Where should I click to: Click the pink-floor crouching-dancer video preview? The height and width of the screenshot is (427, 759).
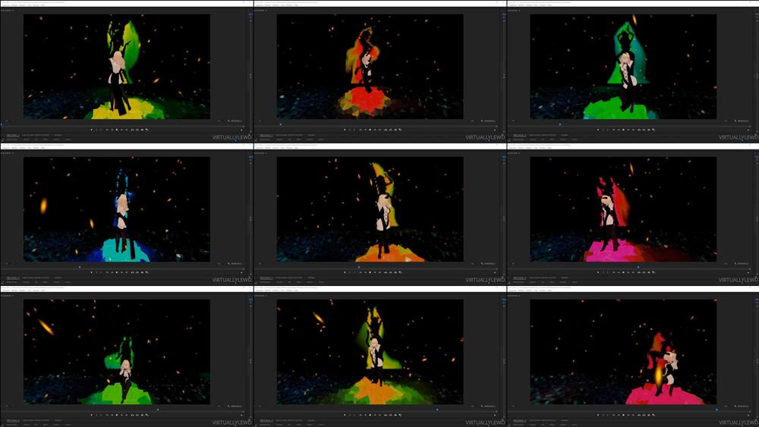(623, 352)
